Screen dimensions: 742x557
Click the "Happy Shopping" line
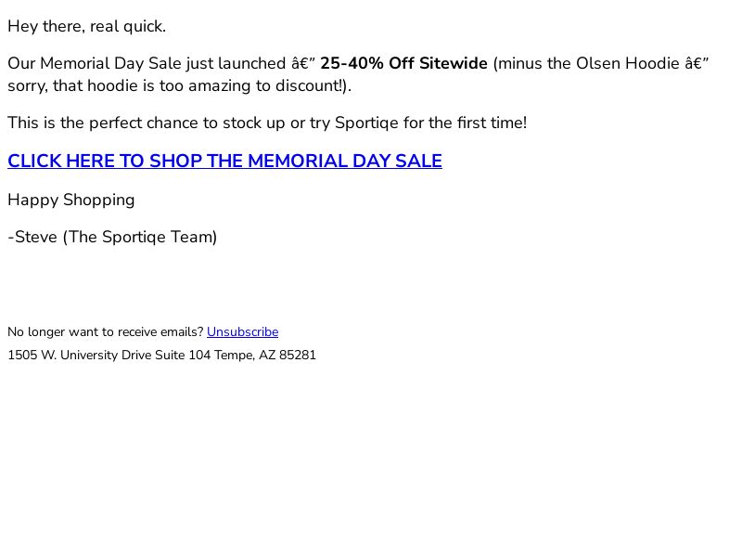(x=71, y=200)
